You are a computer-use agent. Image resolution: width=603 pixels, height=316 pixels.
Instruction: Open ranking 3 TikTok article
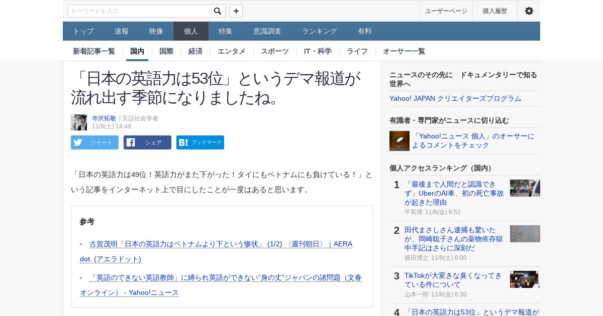coord(453,280)
